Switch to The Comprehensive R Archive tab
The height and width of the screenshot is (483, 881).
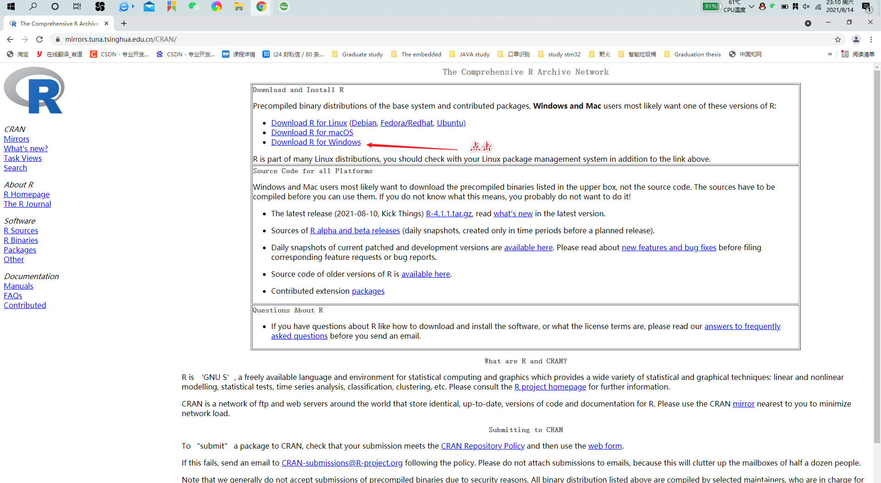click(59, 23)
